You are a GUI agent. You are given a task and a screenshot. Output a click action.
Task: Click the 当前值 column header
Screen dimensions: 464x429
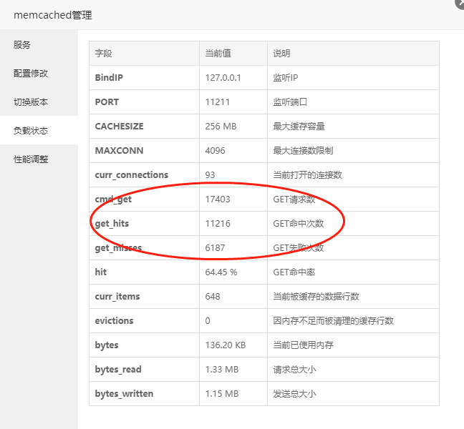coord(218,54)
